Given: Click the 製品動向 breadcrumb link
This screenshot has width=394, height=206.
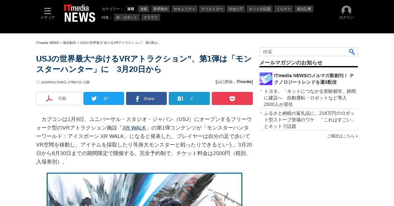Looking at the screenshot, I should click(70, 43).
